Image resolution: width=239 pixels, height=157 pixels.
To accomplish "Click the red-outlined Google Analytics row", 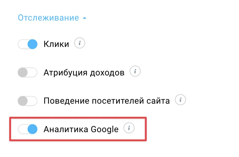I will pos(78,129).
